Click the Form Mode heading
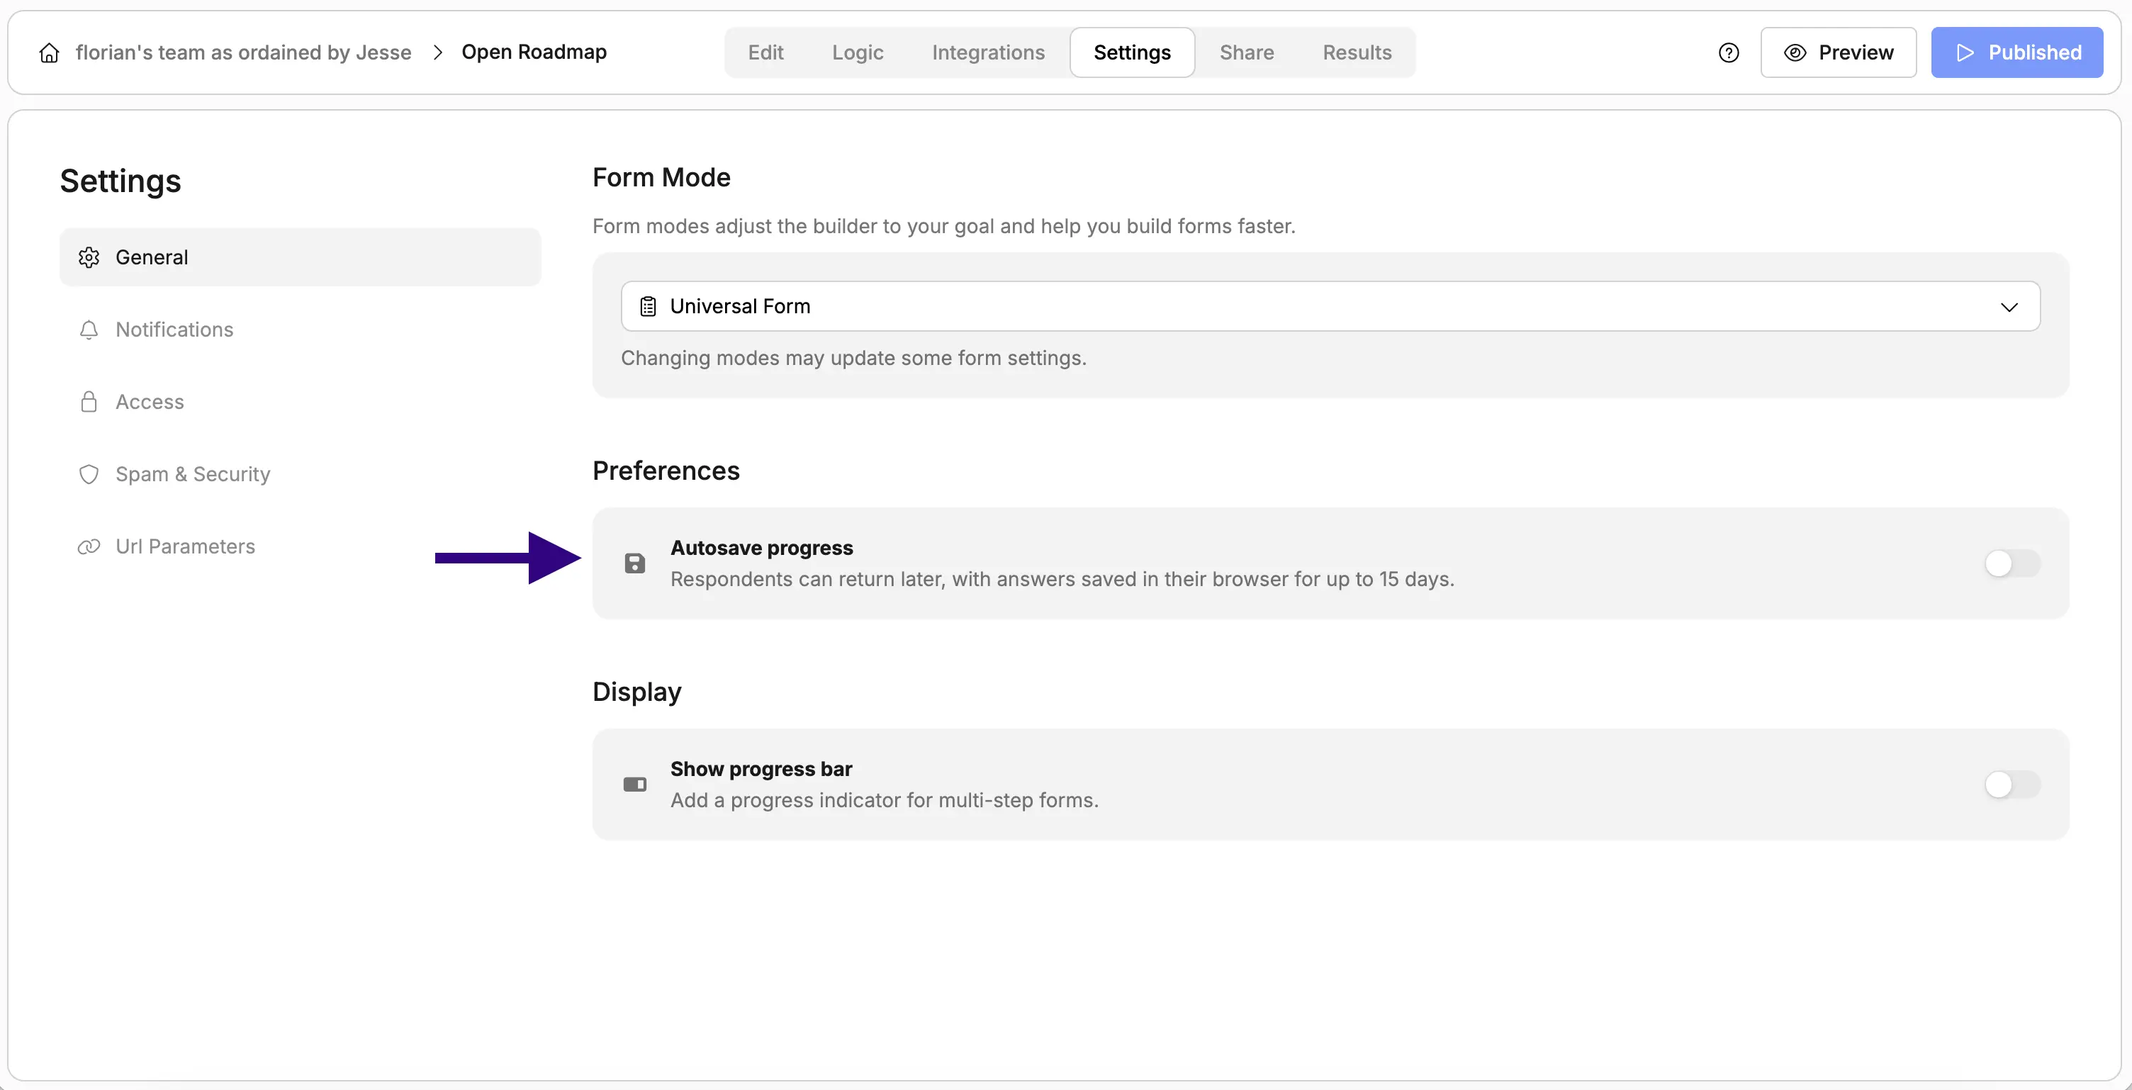 661,177
